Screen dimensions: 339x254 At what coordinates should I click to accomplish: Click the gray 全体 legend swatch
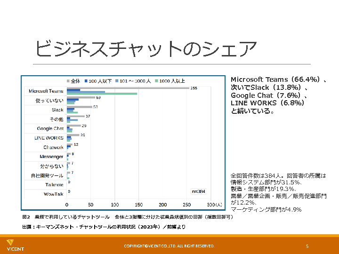(69, 81)
